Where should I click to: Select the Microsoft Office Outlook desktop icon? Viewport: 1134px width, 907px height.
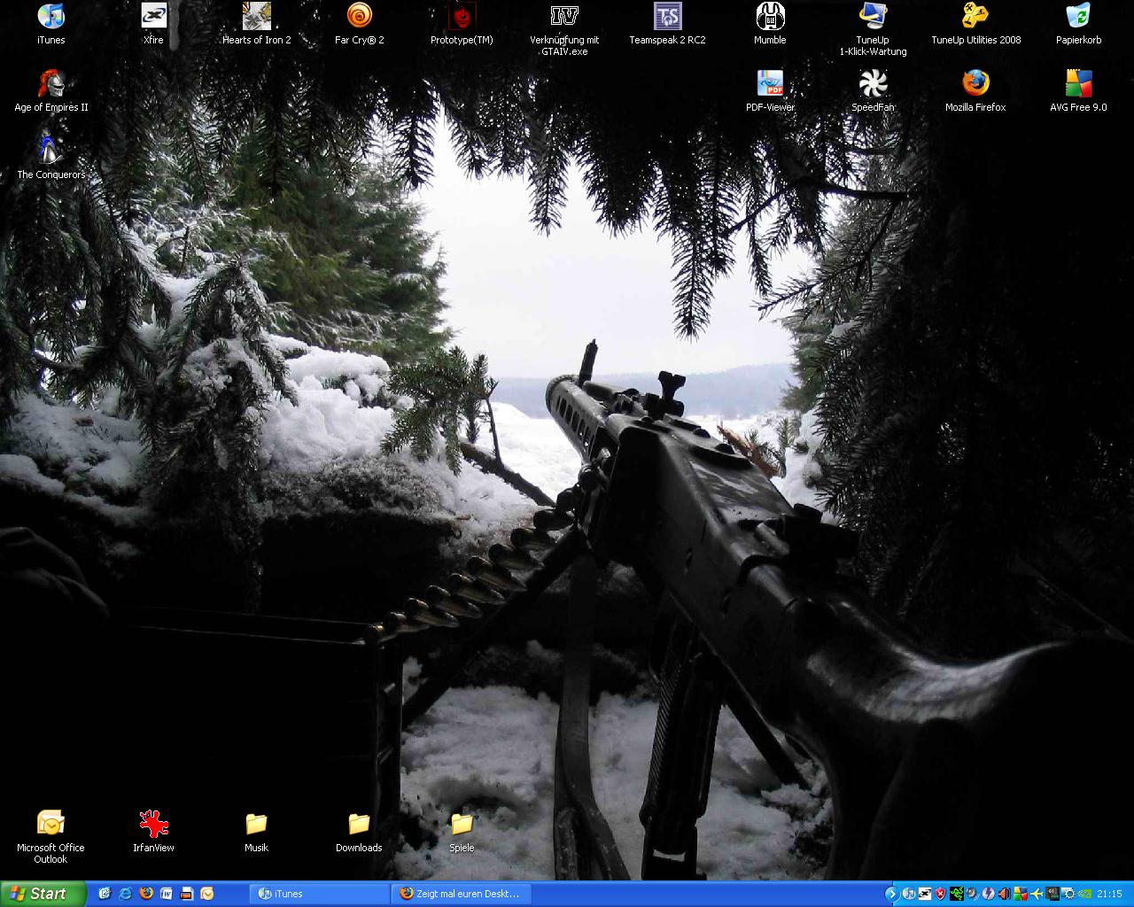coord(50,837)
